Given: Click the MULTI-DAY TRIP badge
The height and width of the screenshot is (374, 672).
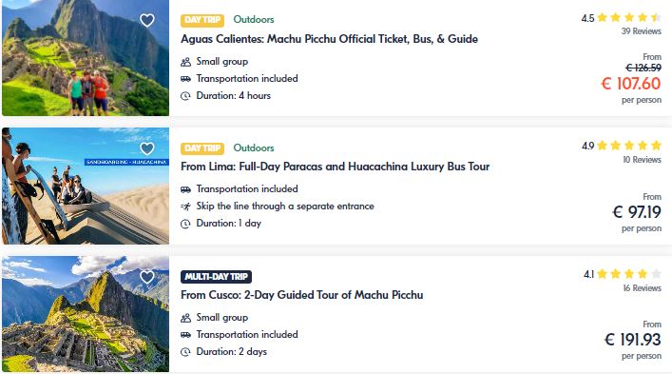Looking at the screenshot, I should [x=216, y=277].
